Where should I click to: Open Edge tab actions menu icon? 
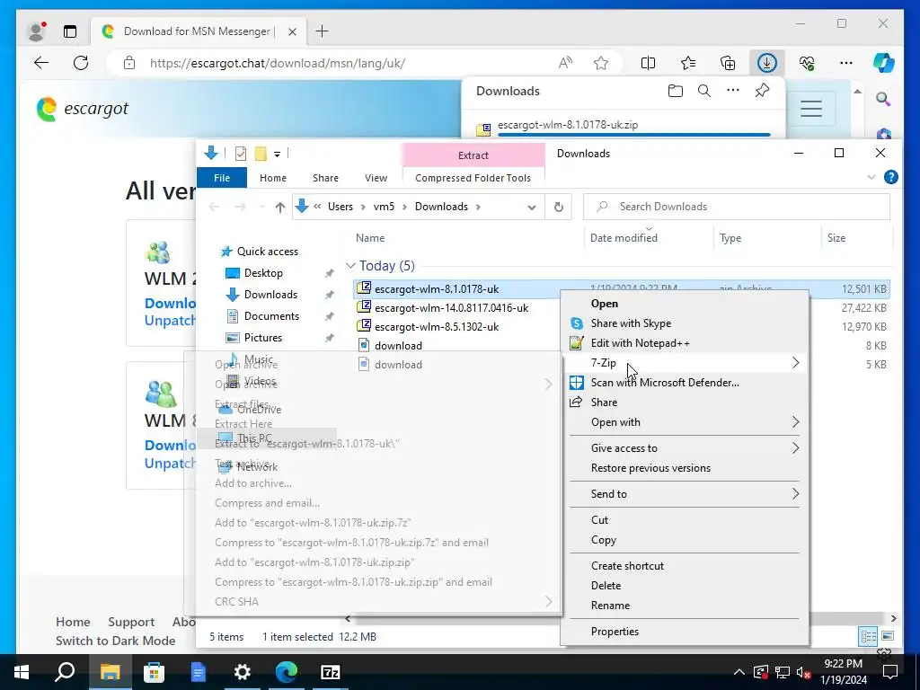[x=70, y=31]
